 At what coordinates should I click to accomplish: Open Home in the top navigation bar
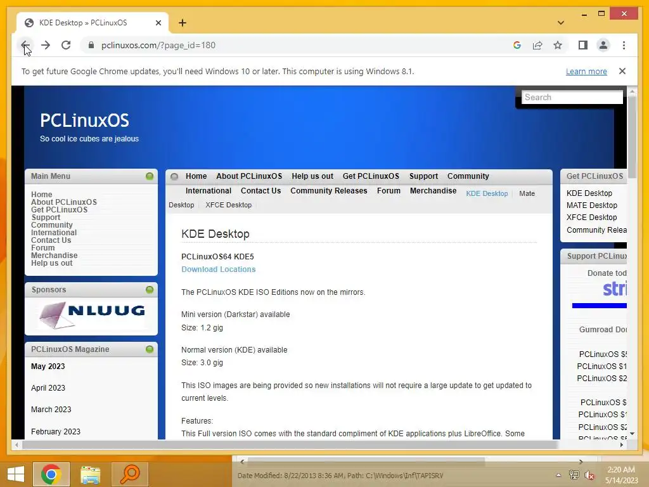(196, 176)
